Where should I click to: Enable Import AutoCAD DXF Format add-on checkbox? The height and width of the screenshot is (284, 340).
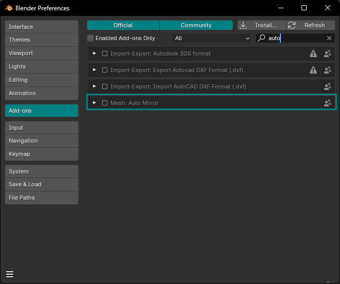coord(105,86)
